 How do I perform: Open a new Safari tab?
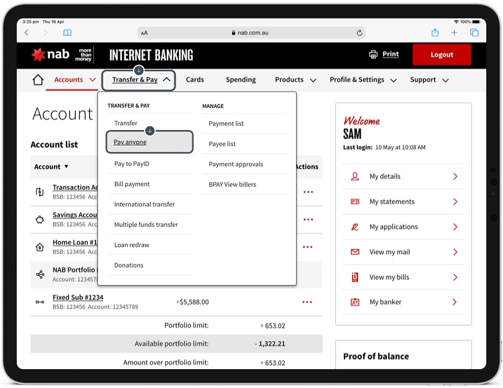pyautogui.click(x=454, y=33)
